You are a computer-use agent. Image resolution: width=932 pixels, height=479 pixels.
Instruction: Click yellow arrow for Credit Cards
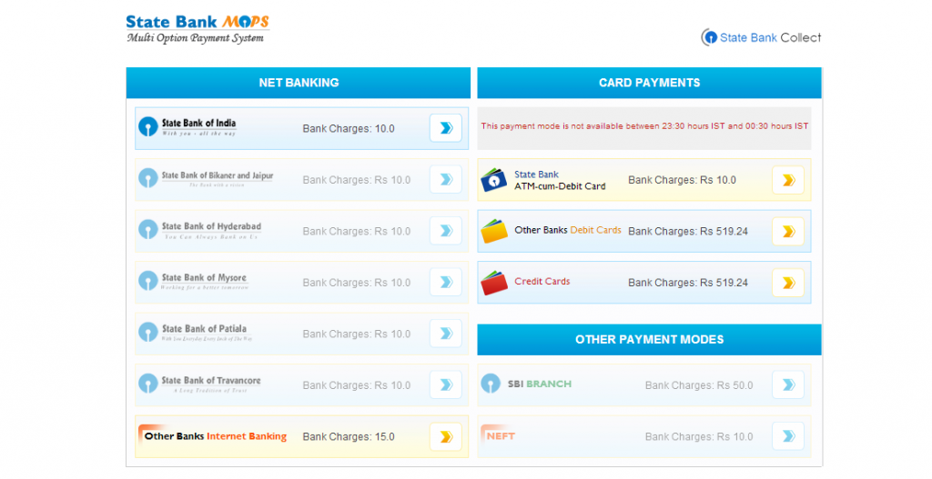(x=788, y=283)
